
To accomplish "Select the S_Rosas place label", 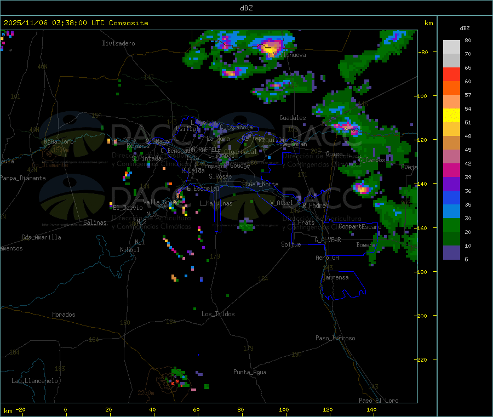I will (220, 176).
